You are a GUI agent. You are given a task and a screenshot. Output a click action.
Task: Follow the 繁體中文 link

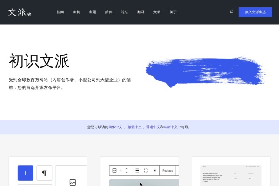pyautogui.click(x=134, y=127)
